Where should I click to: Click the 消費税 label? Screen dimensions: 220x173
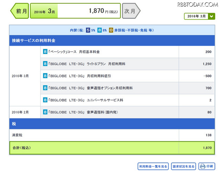(x=17, y=135)
